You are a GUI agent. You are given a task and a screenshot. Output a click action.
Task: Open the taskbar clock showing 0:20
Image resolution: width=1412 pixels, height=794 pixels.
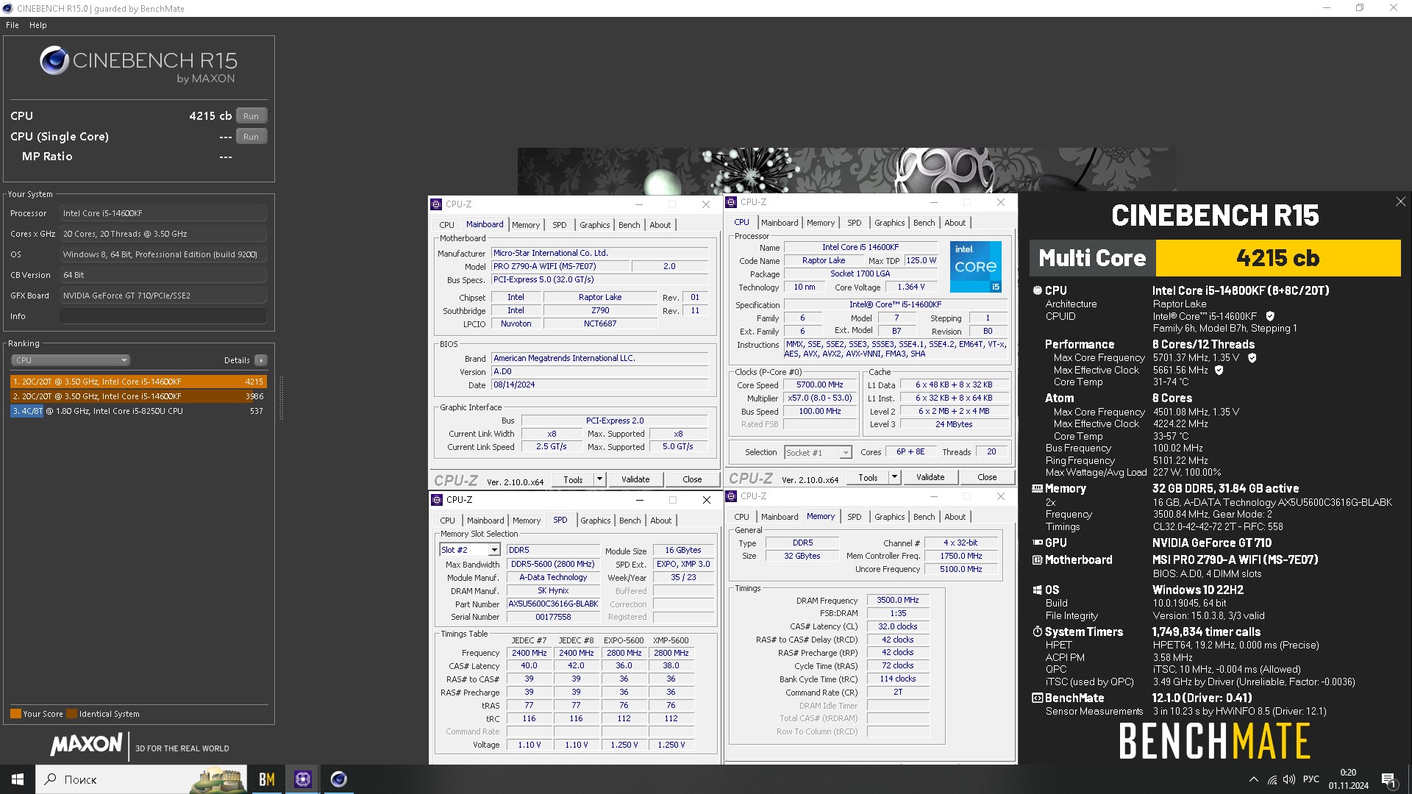[1348, 779]
